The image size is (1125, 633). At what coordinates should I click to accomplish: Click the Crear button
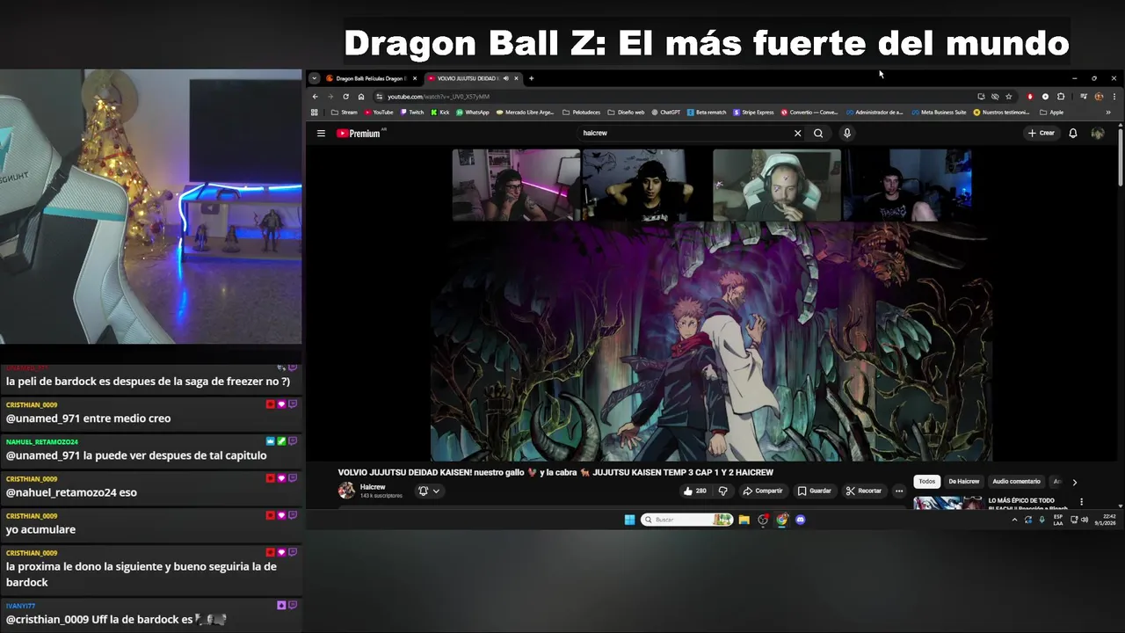(1041, 134)
